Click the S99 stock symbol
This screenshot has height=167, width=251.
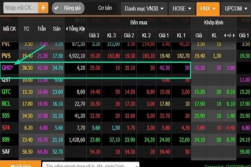click(x=6, y=140)
